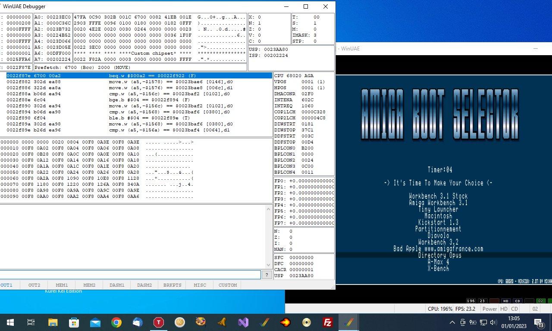Image resolution: width=552 pixels, height=331 pixels.
Task: Click the Prefetch 6700 (Bcc) field
Action: [140, 67]
